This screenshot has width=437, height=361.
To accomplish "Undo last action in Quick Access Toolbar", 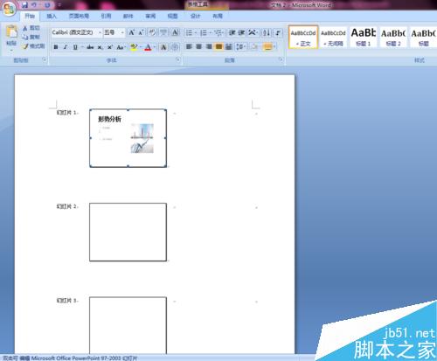I will [x=34, y=5].
